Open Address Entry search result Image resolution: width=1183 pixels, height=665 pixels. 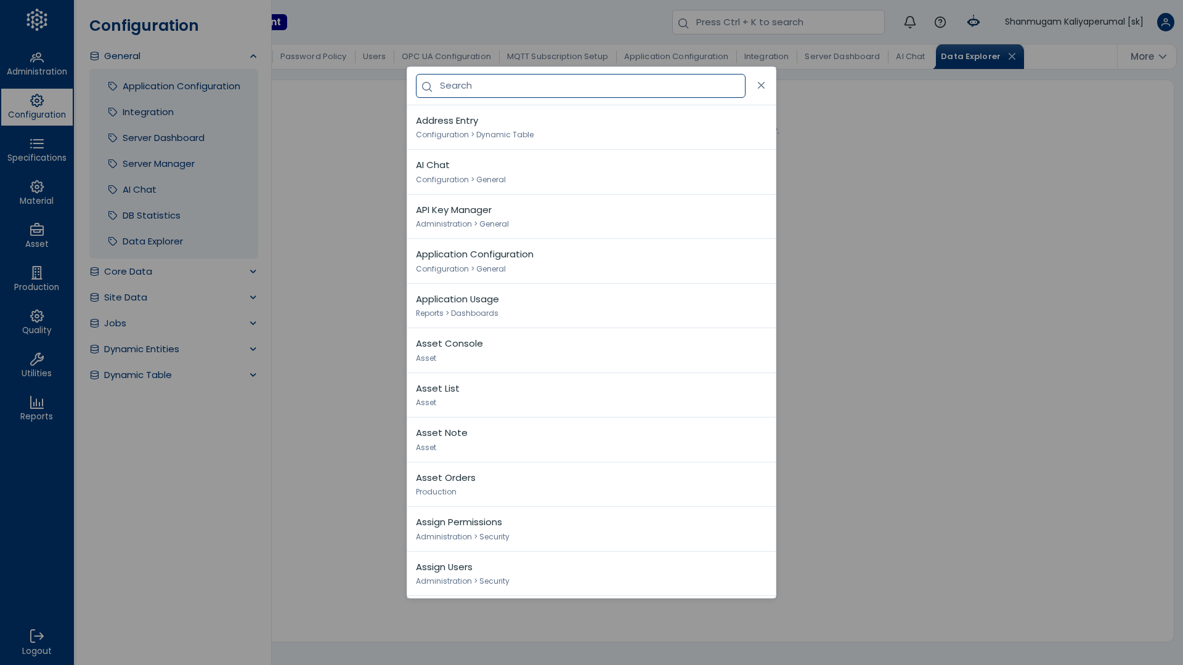[x=591, y=127]
